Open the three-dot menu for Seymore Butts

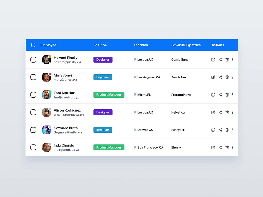[233, 130]
